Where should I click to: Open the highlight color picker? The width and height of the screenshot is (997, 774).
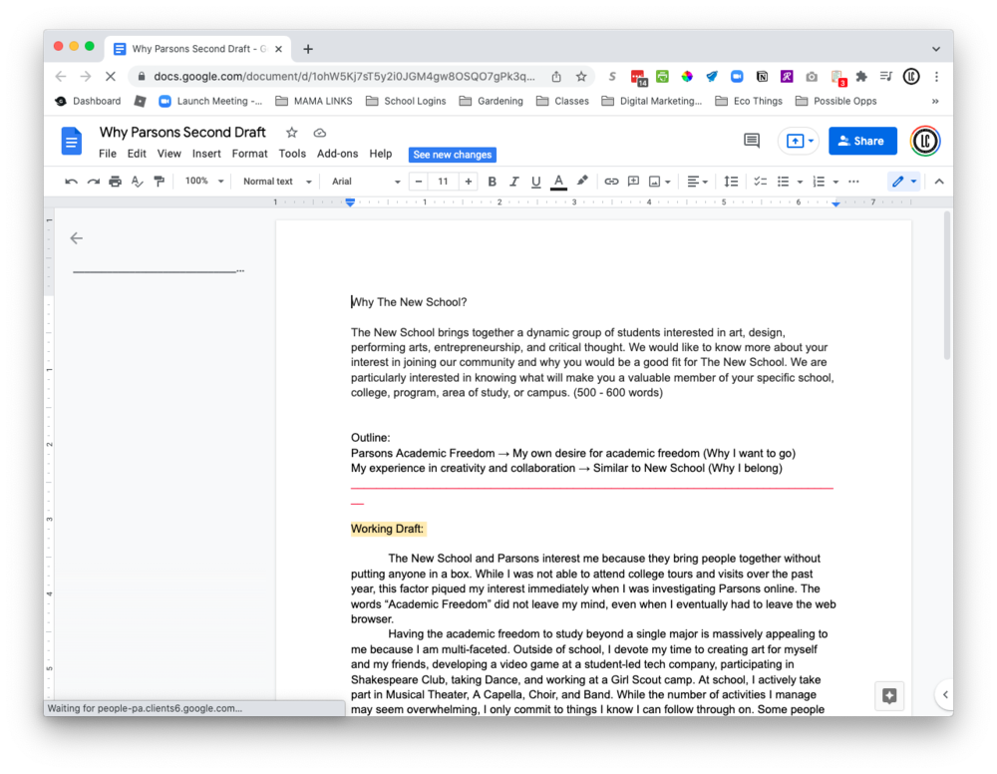coord(582,182)
